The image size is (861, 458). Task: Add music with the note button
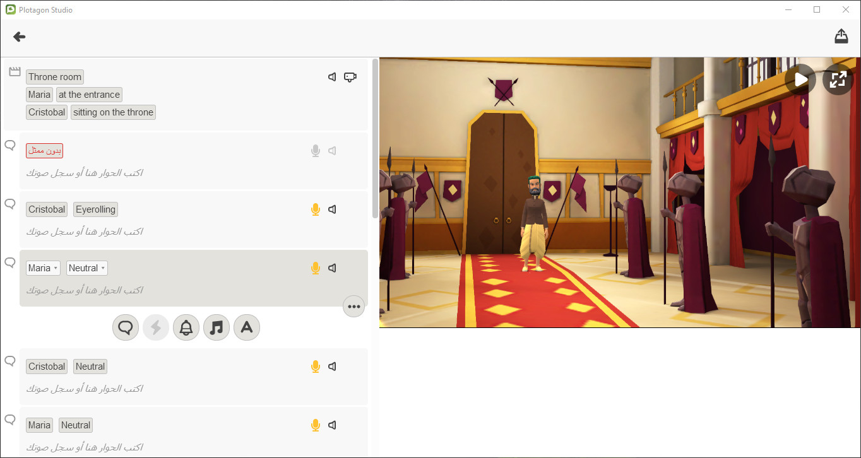tap(217, 328)
